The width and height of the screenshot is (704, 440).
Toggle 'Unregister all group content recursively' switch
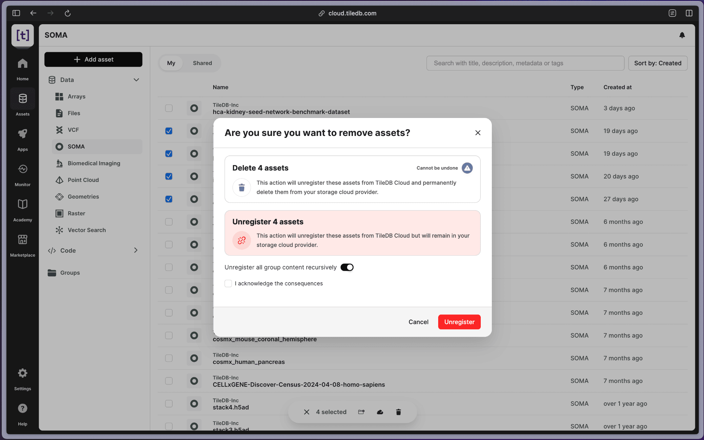click(347, 267)
